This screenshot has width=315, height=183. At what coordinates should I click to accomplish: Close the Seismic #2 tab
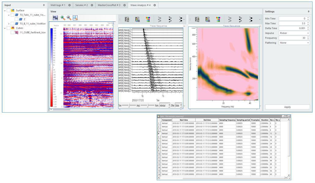click(92, 5)
